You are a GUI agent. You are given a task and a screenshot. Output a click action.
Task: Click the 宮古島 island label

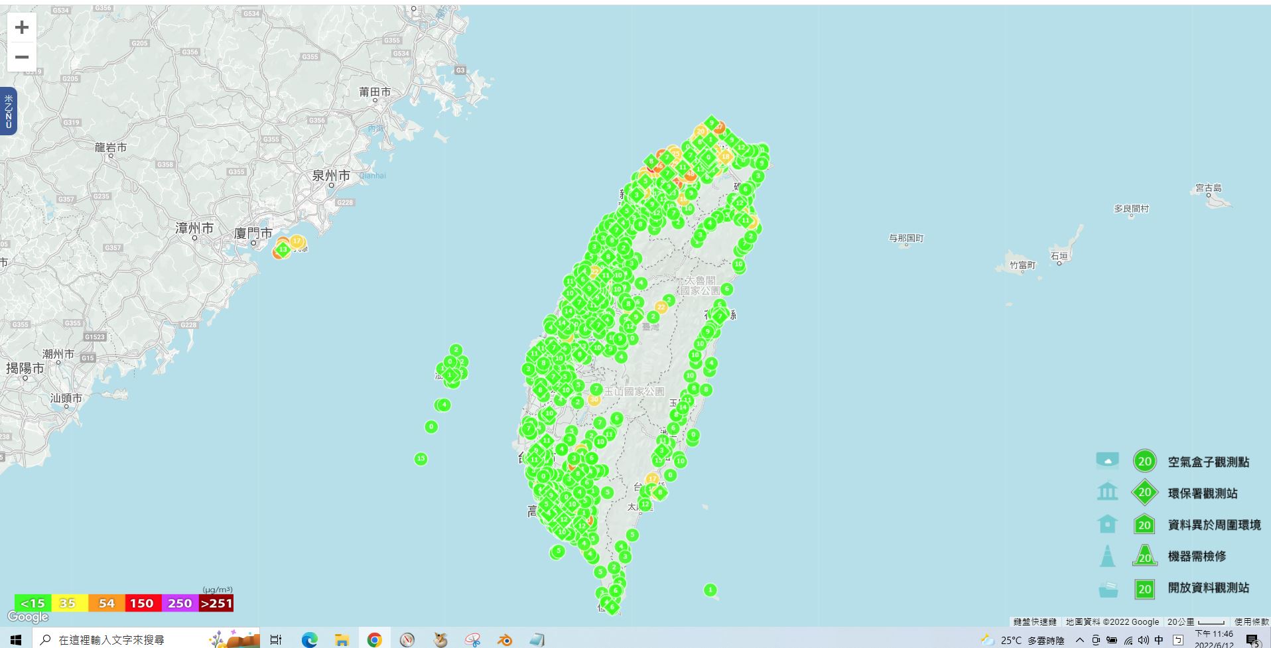click(x=1208, y=188)
